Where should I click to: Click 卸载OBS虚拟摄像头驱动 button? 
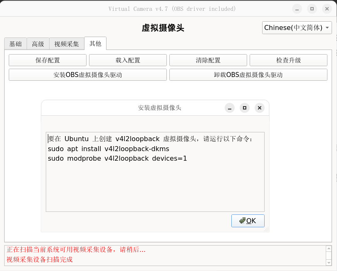[248, 75]
